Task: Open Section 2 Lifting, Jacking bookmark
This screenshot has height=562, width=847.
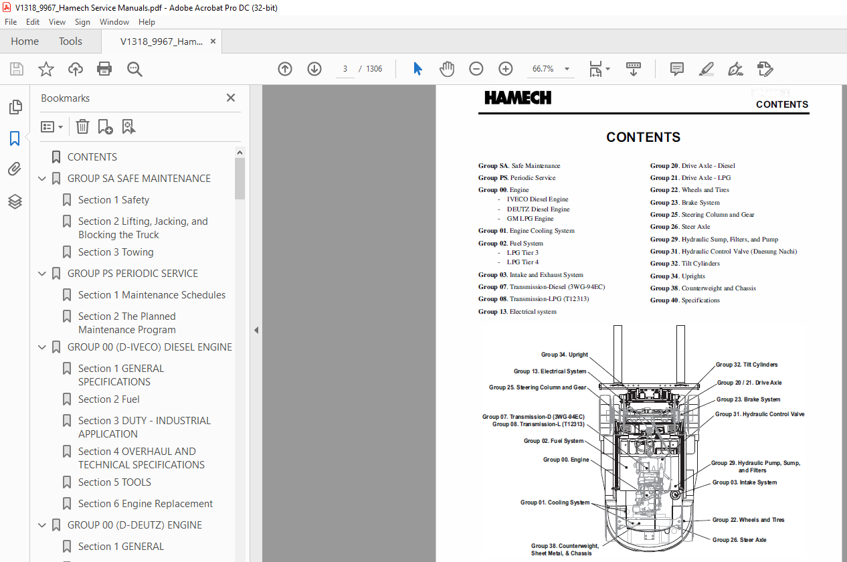Action: (x=143, y=228)
